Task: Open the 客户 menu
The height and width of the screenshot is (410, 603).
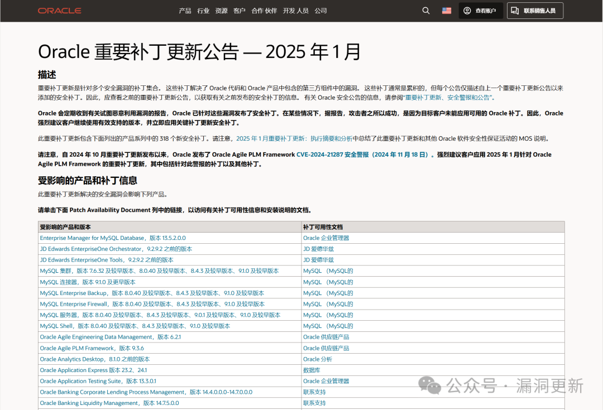Action: [239, 11]
